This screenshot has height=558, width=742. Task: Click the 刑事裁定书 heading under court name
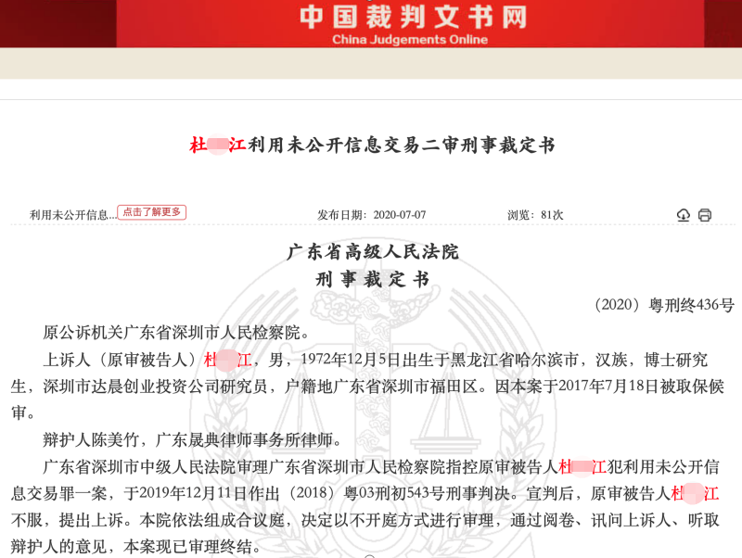tap(372, 279)
